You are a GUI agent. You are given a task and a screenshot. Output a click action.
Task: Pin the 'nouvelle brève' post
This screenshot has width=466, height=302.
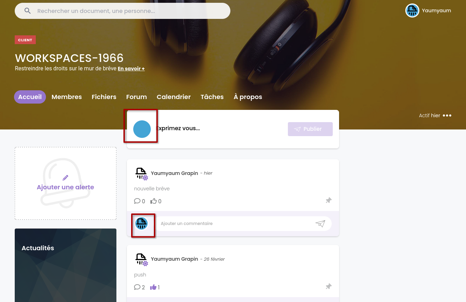point(328,200)
